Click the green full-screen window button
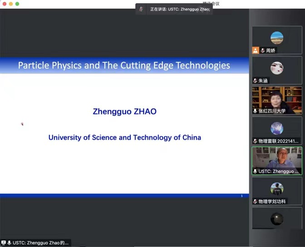This screenshot has width=305, height=247. pyautogui.click(x=17, y=4)
